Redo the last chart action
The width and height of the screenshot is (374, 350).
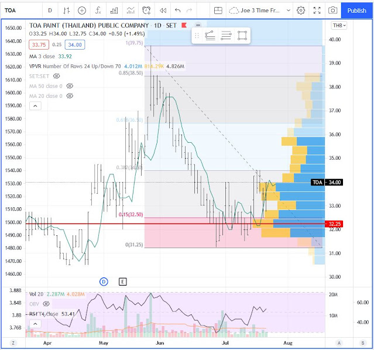pyautogui.click(x=189, y=11)
